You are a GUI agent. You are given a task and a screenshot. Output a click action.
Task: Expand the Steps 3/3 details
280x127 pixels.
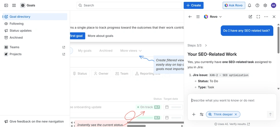(206, 45)
